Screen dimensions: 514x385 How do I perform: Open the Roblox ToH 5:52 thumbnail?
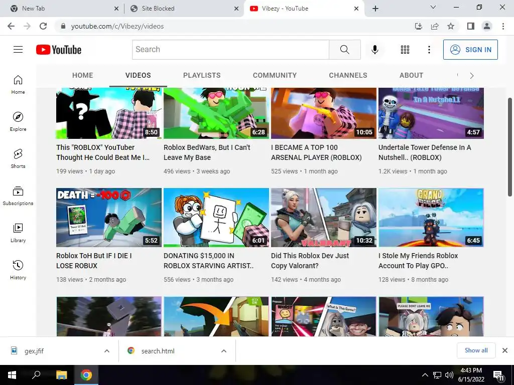click(x=109, y=218)
